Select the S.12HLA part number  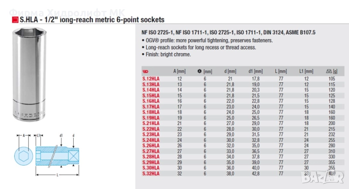point(151,78)
